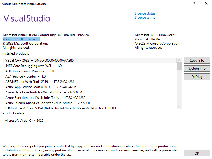Screen dimensions: 212x159
Task: Click the Copy Info button
Action: [x=197, y=60]
